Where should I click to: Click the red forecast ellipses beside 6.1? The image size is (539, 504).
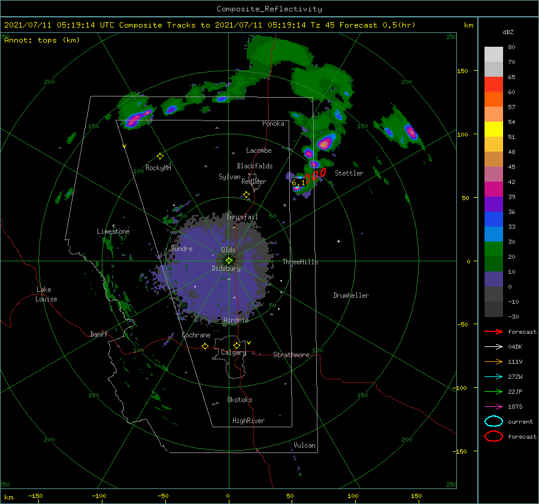[x=315, y=175]
